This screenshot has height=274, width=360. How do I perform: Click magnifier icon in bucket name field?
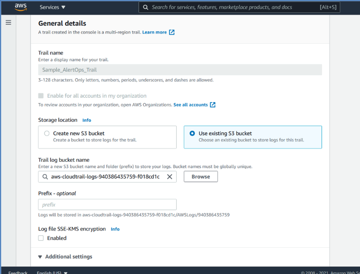(45, 177)
